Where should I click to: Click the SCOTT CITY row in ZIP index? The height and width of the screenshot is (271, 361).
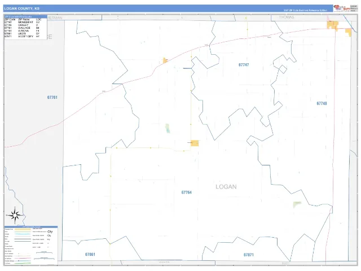click(22, 36)
